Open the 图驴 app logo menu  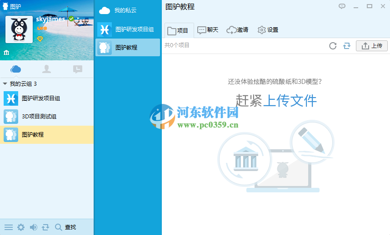click(5, 6)
